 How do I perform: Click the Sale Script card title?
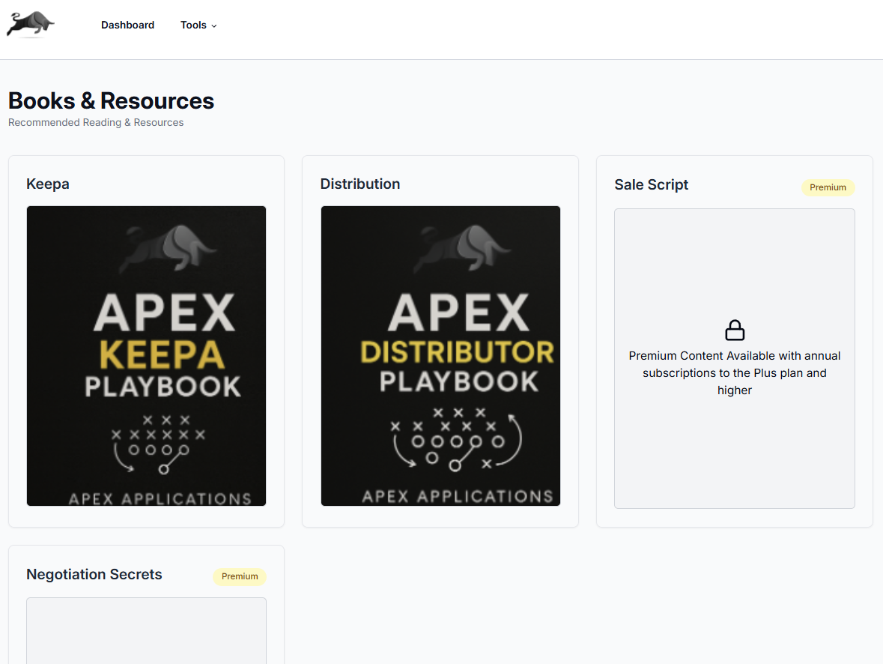pyautogui.click(x=652, y=184)
